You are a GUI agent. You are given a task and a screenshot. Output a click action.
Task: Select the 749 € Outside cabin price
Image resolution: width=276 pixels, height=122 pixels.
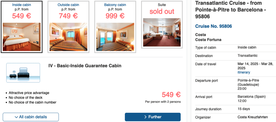coord(68,16)
